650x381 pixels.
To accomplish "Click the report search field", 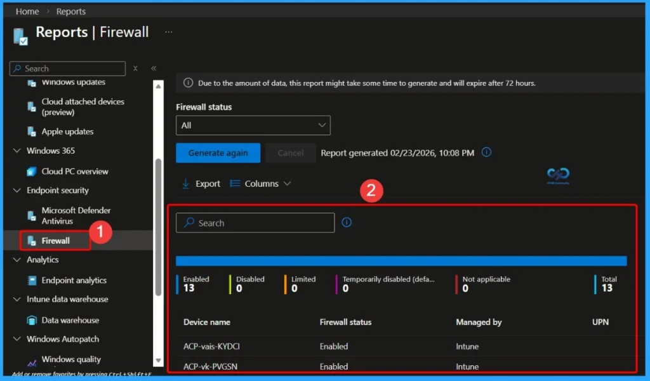I will (x=254, y=222).
